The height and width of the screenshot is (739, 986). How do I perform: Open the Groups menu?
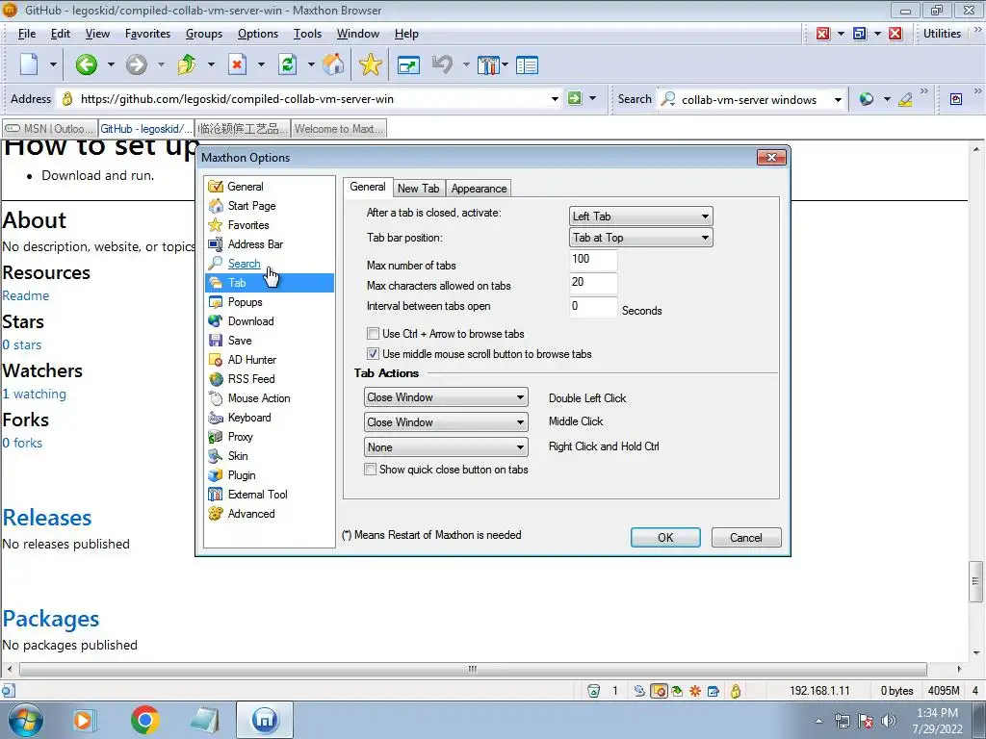(x=204, y=34)
